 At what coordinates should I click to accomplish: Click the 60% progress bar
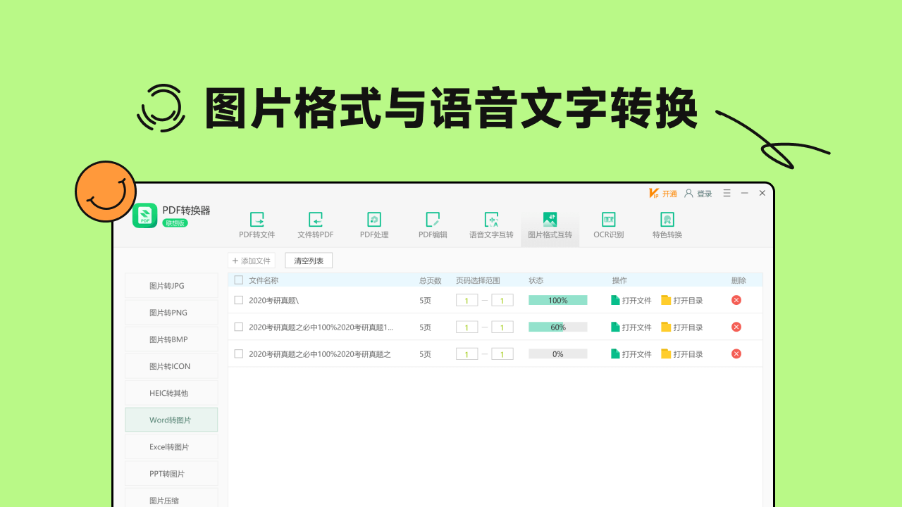pyautogui.click(x=557, y=326)
